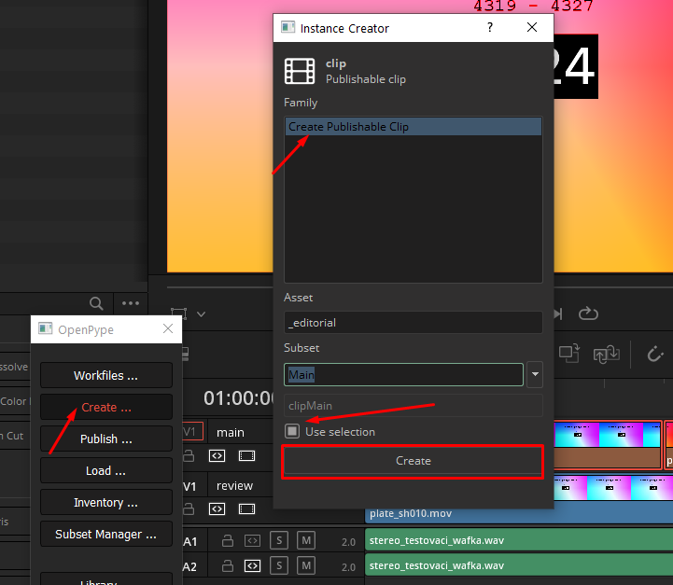Open Workfiles from the OpenPype menu
This screenshot has width=673, height=585.
click(x=105, y=376)
